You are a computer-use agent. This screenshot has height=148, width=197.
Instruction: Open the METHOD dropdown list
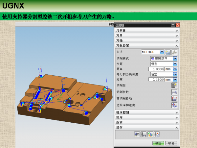tap(162, 52)
